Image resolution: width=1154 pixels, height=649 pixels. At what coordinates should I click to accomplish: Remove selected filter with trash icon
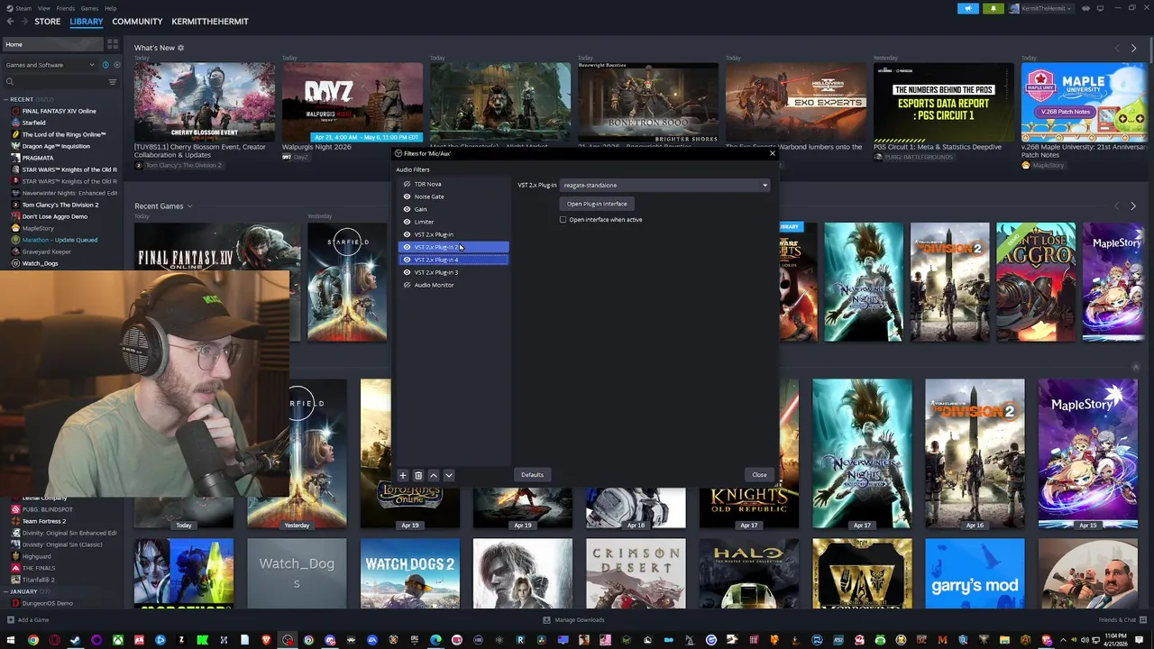coord(418,475)
